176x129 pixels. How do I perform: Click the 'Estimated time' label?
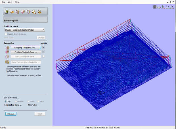pos(13,105)
